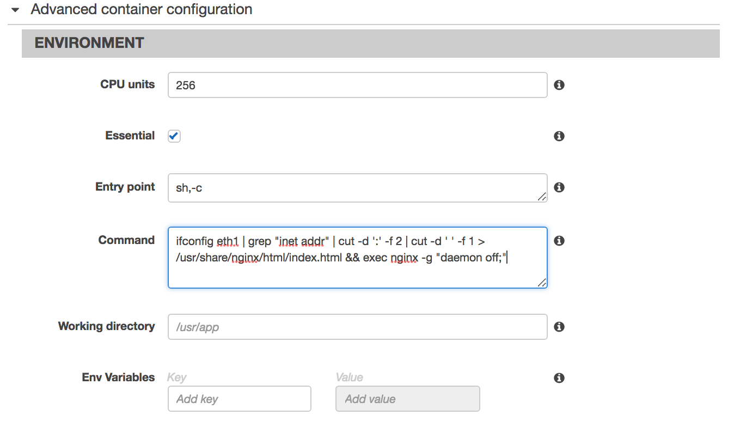Click the Essential label text
Image resolution: width=734 pixels, height=427 pixels.
coord(130,136)
